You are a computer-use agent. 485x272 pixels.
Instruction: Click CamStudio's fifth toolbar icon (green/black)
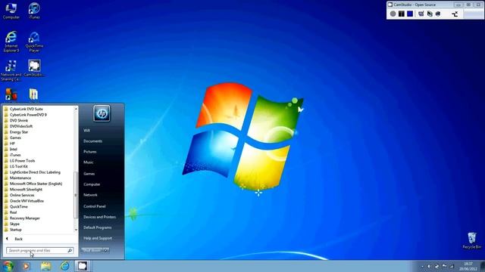click(x=430, y=14)
